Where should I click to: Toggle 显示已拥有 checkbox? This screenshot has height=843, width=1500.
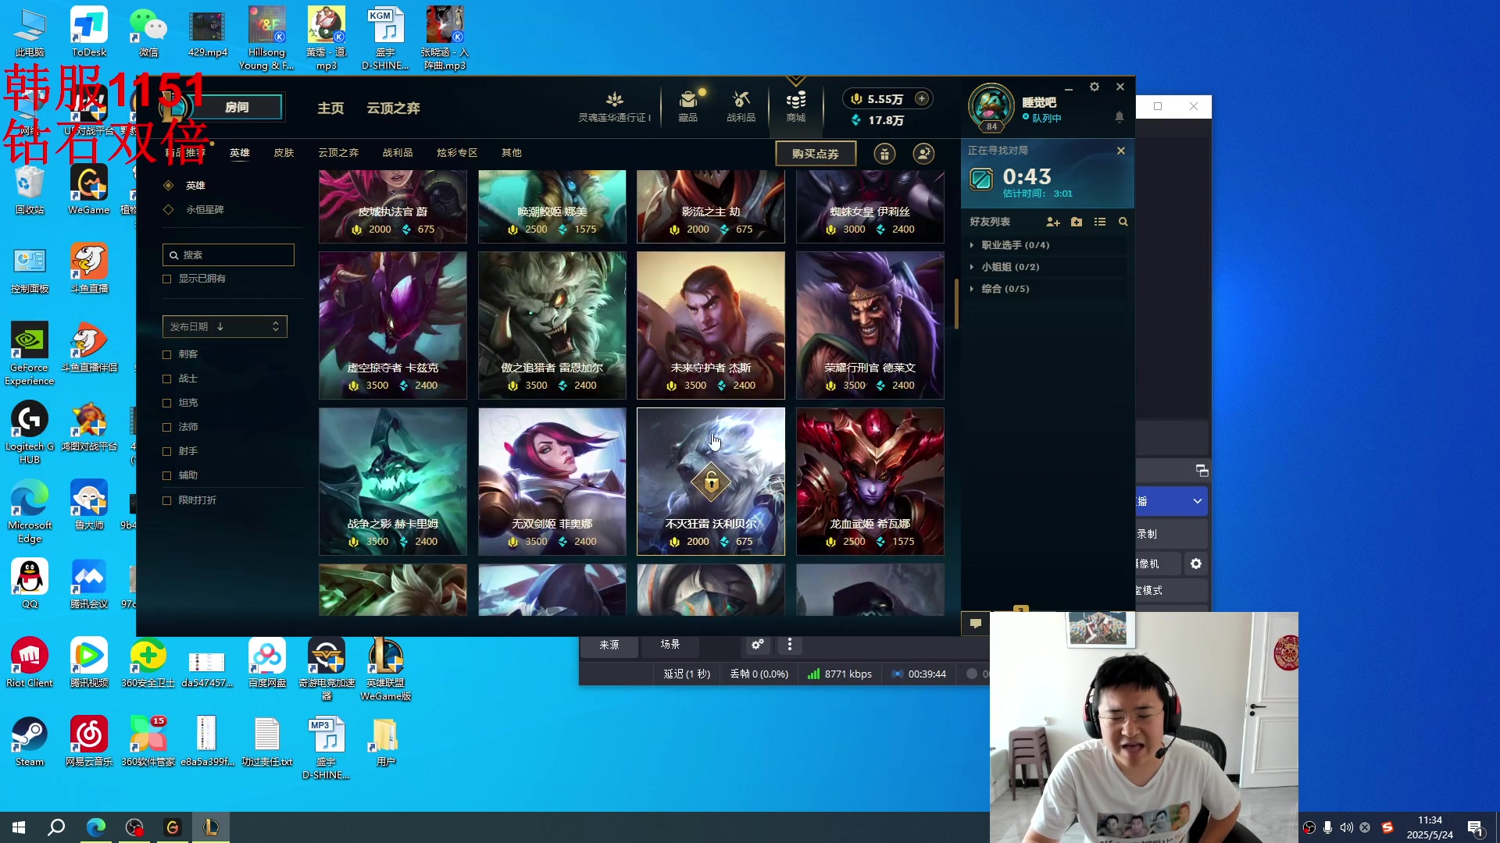(166, 279)
